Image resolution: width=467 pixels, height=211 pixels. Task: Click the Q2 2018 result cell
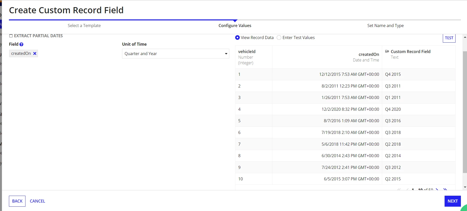[x=419, y=144]
